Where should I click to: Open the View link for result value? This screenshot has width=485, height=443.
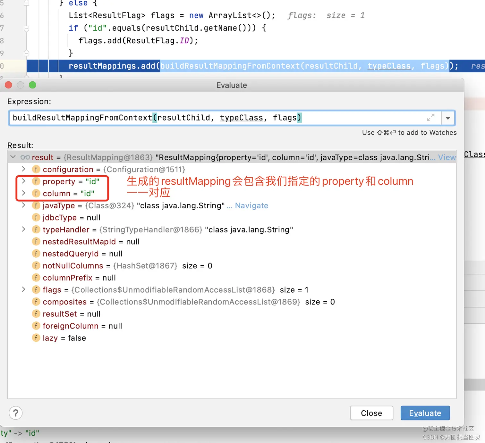[447, 157]
